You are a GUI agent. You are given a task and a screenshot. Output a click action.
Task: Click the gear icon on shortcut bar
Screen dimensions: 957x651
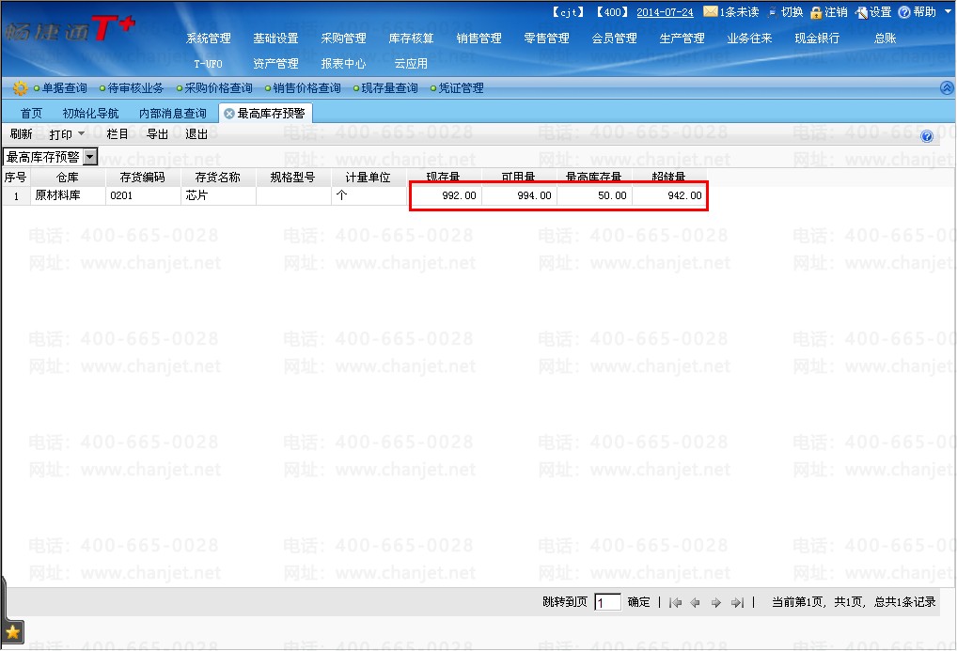click(x=20, y=88)
